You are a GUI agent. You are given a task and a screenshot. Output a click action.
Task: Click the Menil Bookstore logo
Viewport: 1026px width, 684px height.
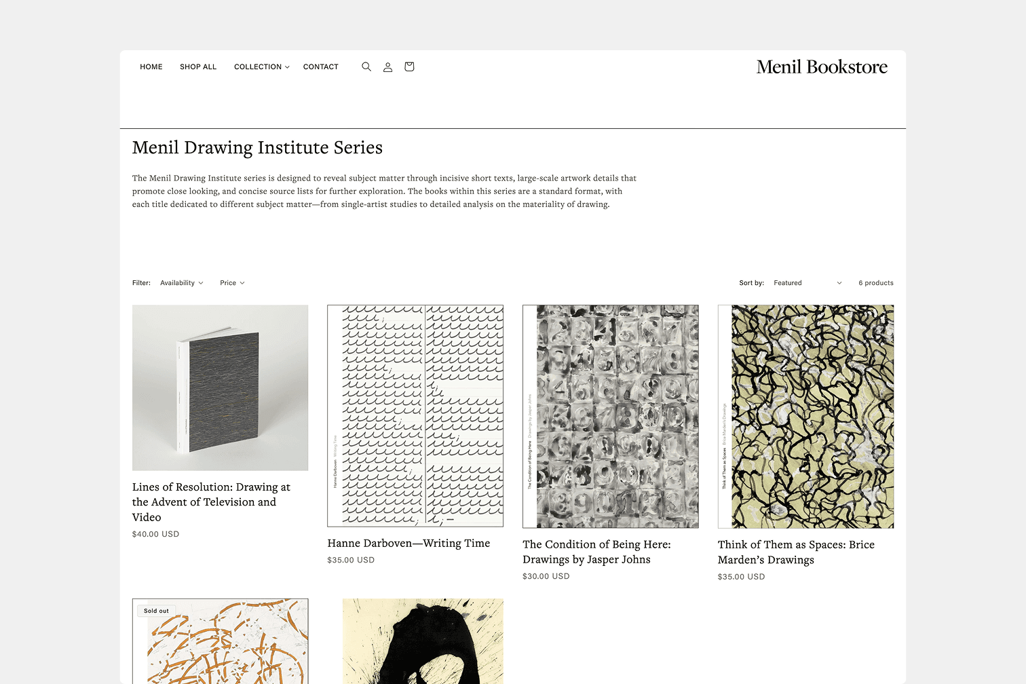(x=822, y=66)
